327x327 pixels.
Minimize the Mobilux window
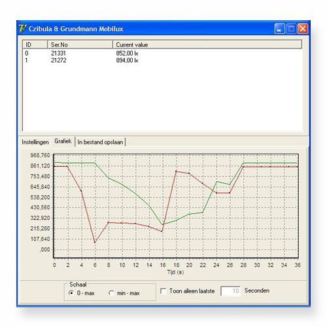279,29
